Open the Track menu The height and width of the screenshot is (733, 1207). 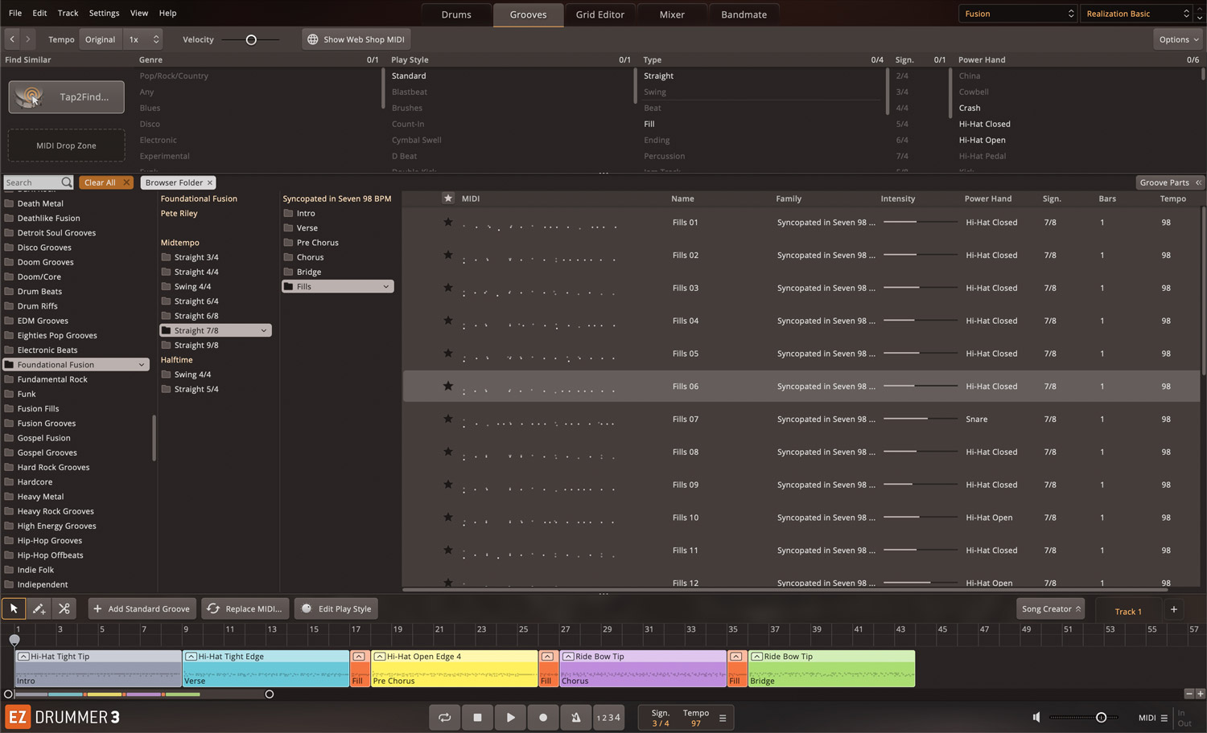[x=68, y=13]
